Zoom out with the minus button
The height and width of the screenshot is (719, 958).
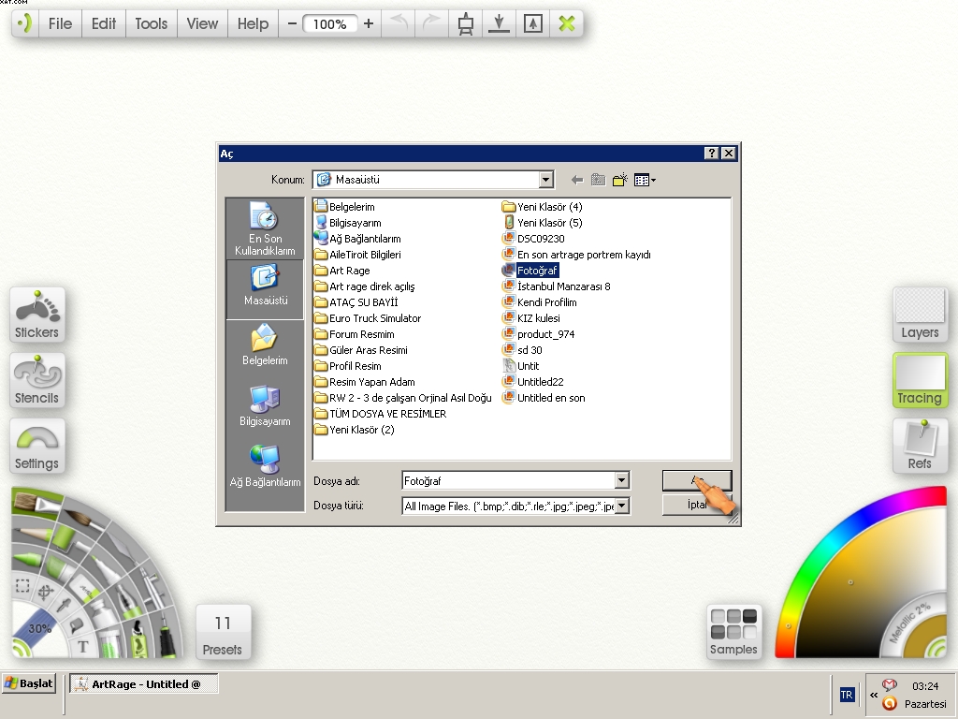click(292, 23)
